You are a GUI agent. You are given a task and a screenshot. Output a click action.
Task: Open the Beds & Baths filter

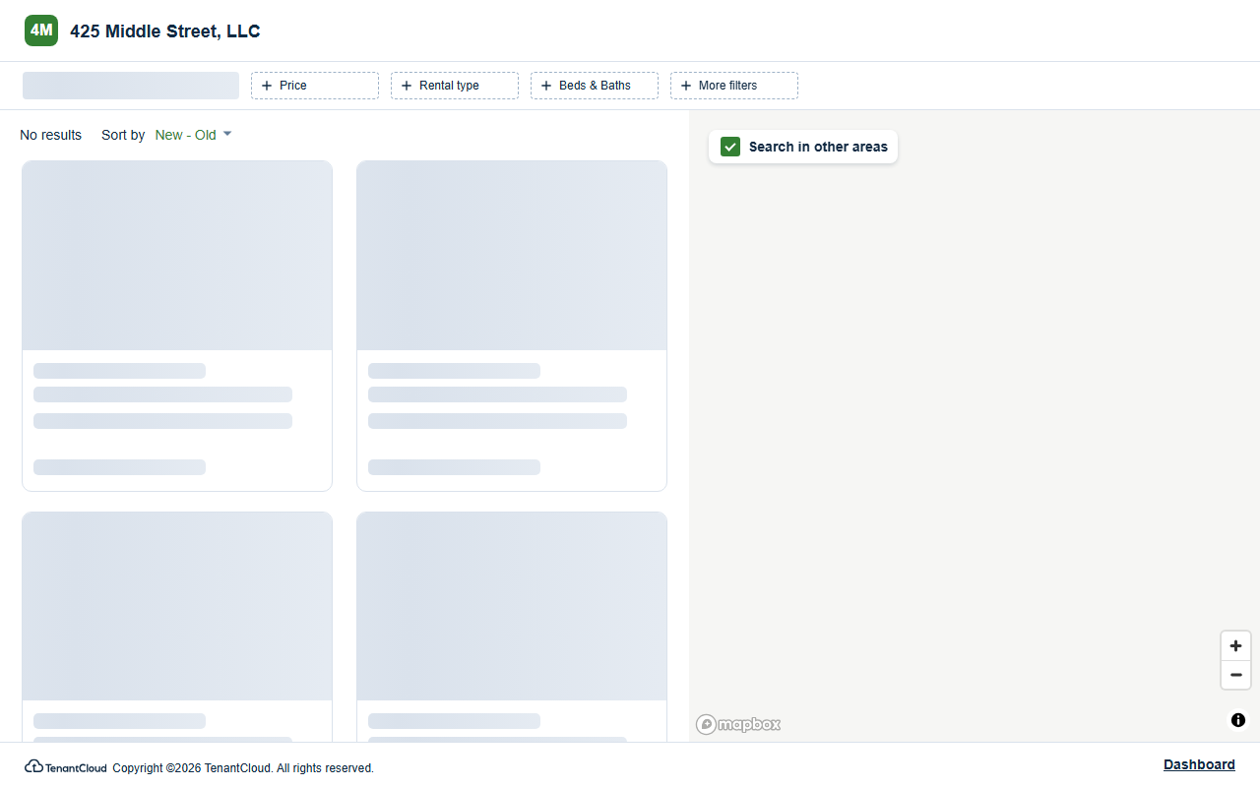(595, 86)
